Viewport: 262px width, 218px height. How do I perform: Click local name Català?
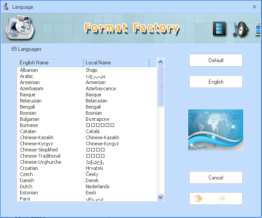93,131
